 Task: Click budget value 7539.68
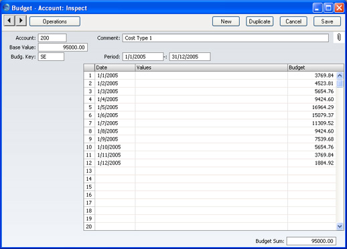tap(311, 139)
